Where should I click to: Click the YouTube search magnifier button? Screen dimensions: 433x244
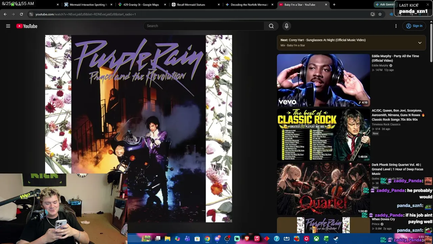271,26
